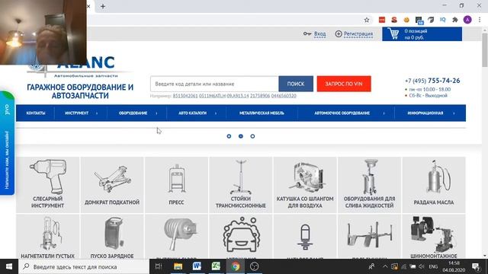Click the red ЗАПРОС ПО VIN button
Viewport: 488px width, 274px height.
(344, 84)
